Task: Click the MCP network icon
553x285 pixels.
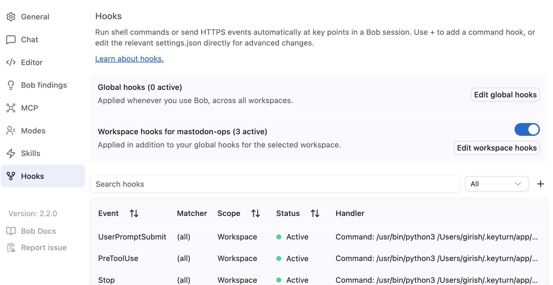Action: [11, 108]
